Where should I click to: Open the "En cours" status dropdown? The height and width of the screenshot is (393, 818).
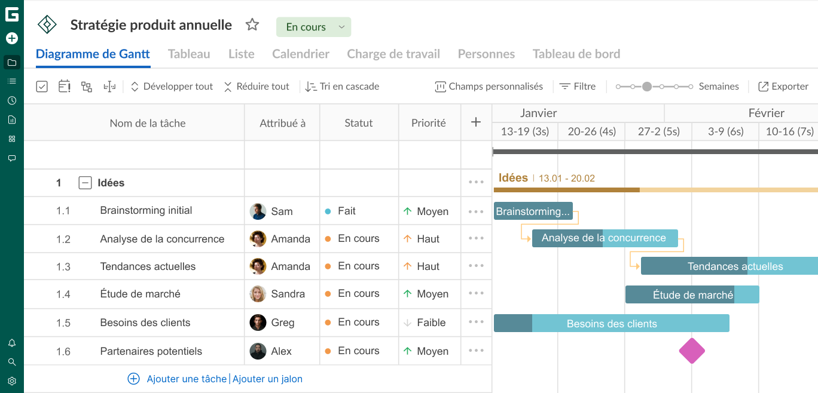coord(313,27)
